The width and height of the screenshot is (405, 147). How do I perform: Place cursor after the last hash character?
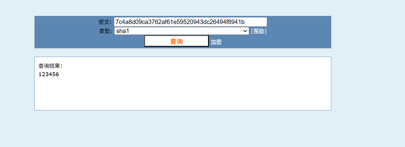coord(245,22)
